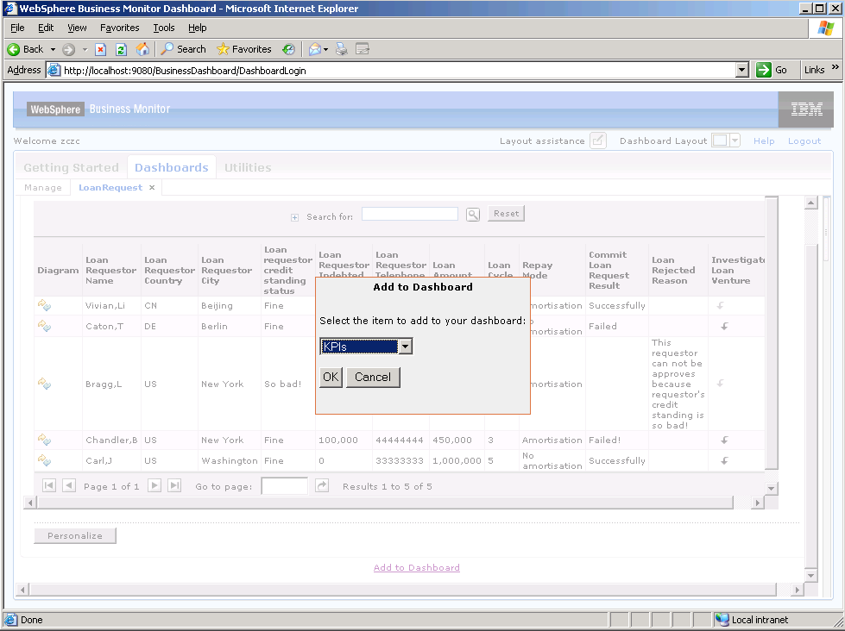Open the View menu
The width and height of the screenshot is (845, 631).
[x=77, y=28]
